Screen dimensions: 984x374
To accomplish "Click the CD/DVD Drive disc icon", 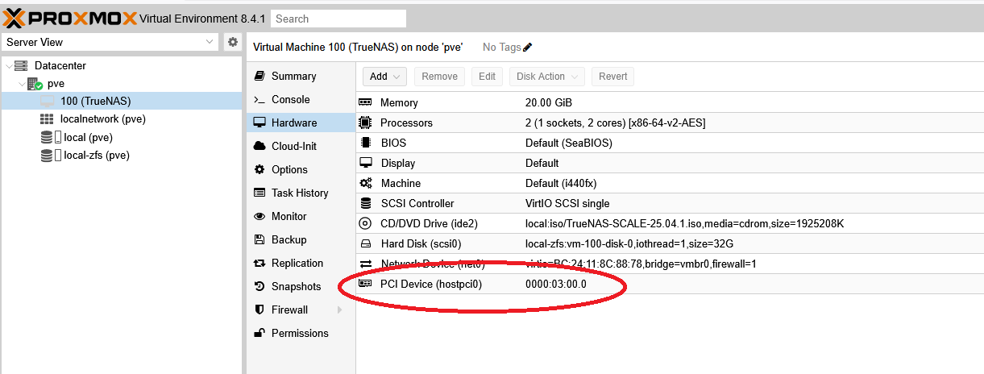I will coord(365,223).
